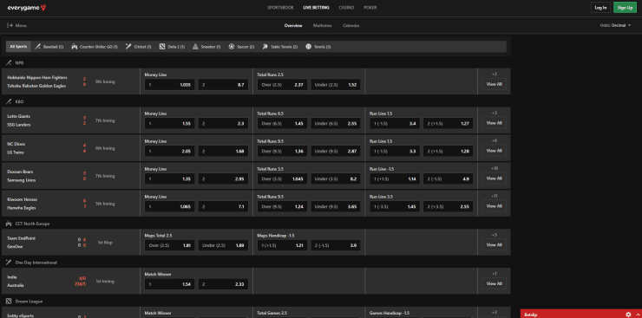This screenshot has height=318, width=642.
Task: Select the Overview tab
Action: click(293, 25)
